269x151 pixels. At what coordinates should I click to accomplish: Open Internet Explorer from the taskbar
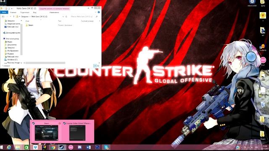[9, 147]
